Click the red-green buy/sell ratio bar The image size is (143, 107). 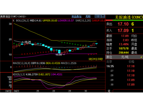pos(124,20)
